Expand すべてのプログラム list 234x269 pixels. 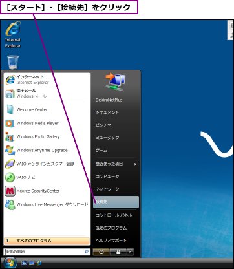coord(47,241)
